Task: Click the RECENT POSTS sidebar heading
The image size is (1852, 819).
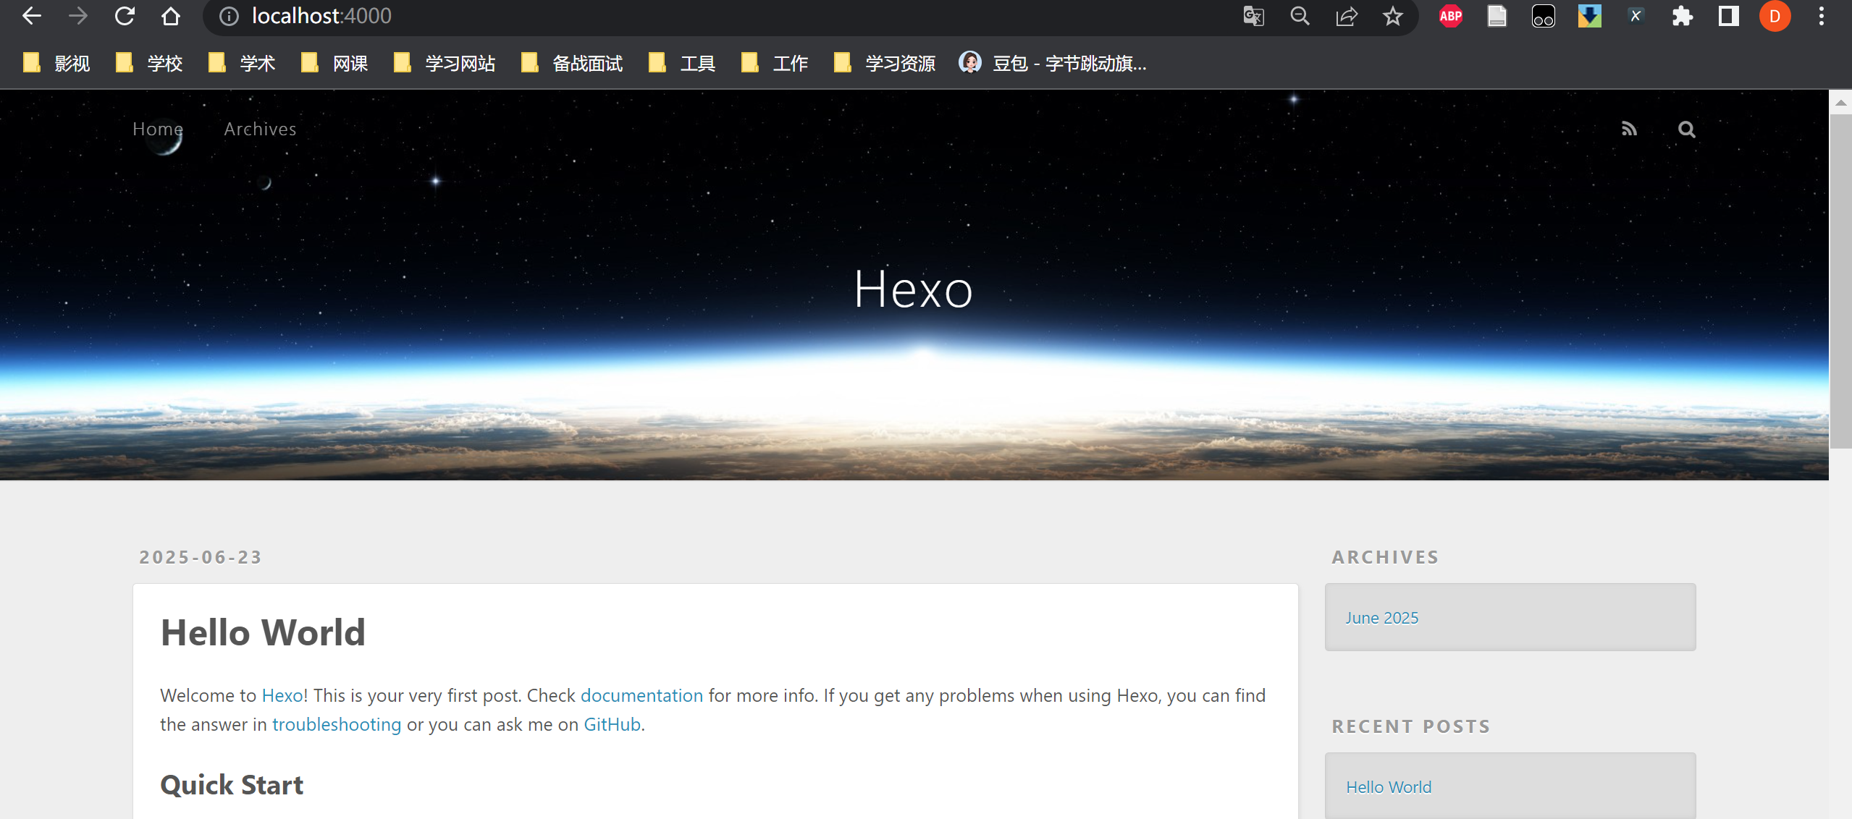Action: click(x=1411, y=726)
